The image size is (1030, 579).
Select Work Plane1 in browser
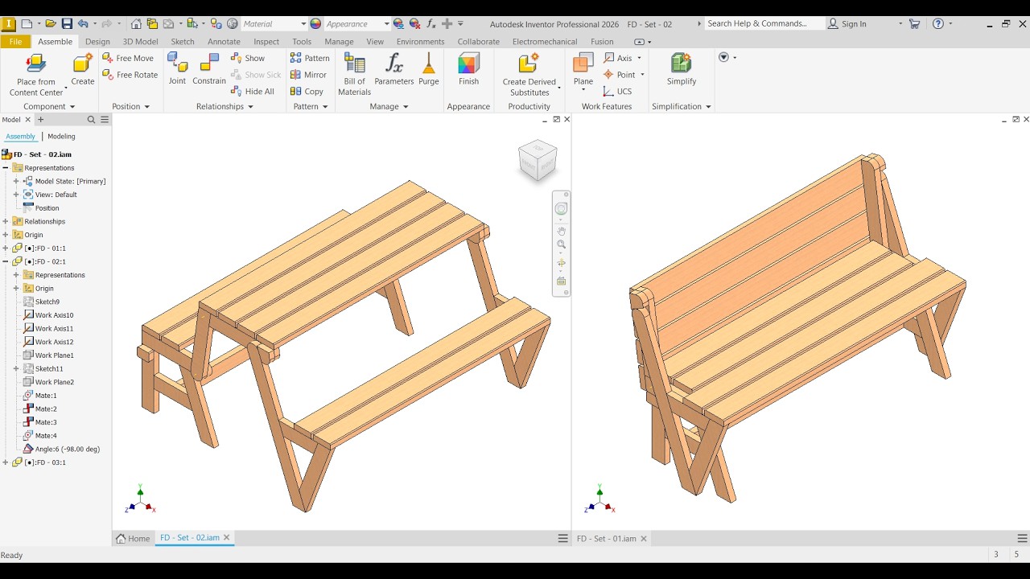point(48,355)
